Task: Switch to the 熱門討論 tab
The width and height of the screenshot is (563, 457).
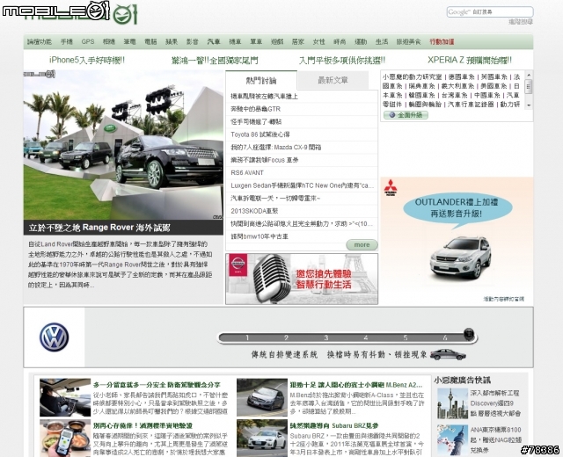Action: (x=261, y=80)
